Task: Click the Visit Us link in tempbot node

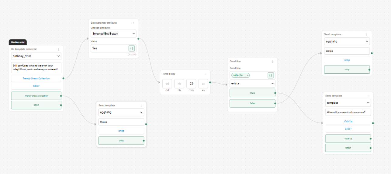Action: tap(348, 121)
